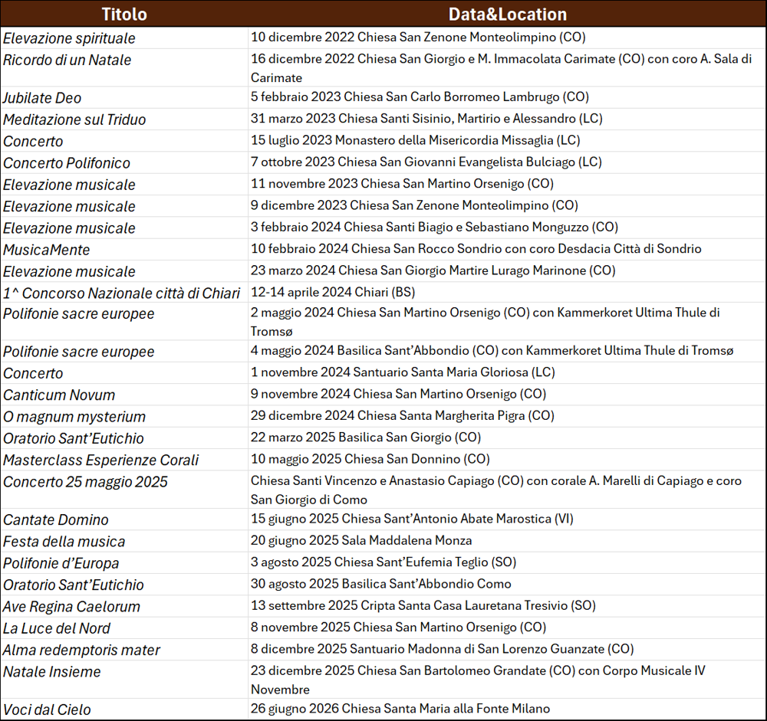Click the "MusicaMente" title cell
This screenshot has height=721, width=767.
pos(124,249)
